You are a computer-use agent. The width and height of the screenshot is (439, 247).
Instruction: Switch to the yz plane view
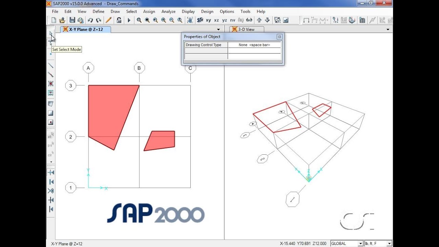pos(225,20)
